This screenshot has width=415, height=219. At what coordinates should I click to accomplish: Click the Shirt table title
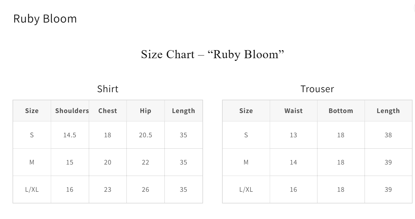(x=108, y=89)
